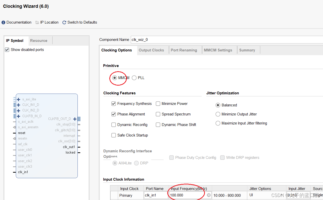The image size is (323, 200).
Task: Clear the Input Frequency field with the X icon
Action: [209, 195]
